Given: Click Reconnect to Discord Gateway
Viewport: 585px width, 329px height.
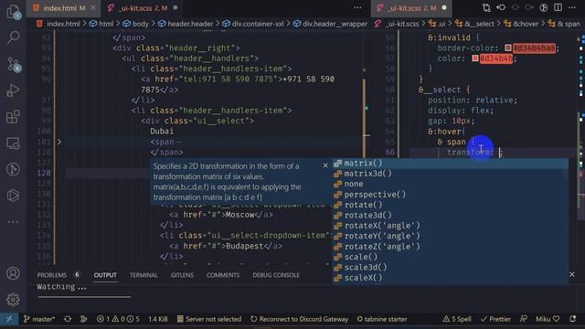Looking at the screenshot, I should click(x=300, y=319).
